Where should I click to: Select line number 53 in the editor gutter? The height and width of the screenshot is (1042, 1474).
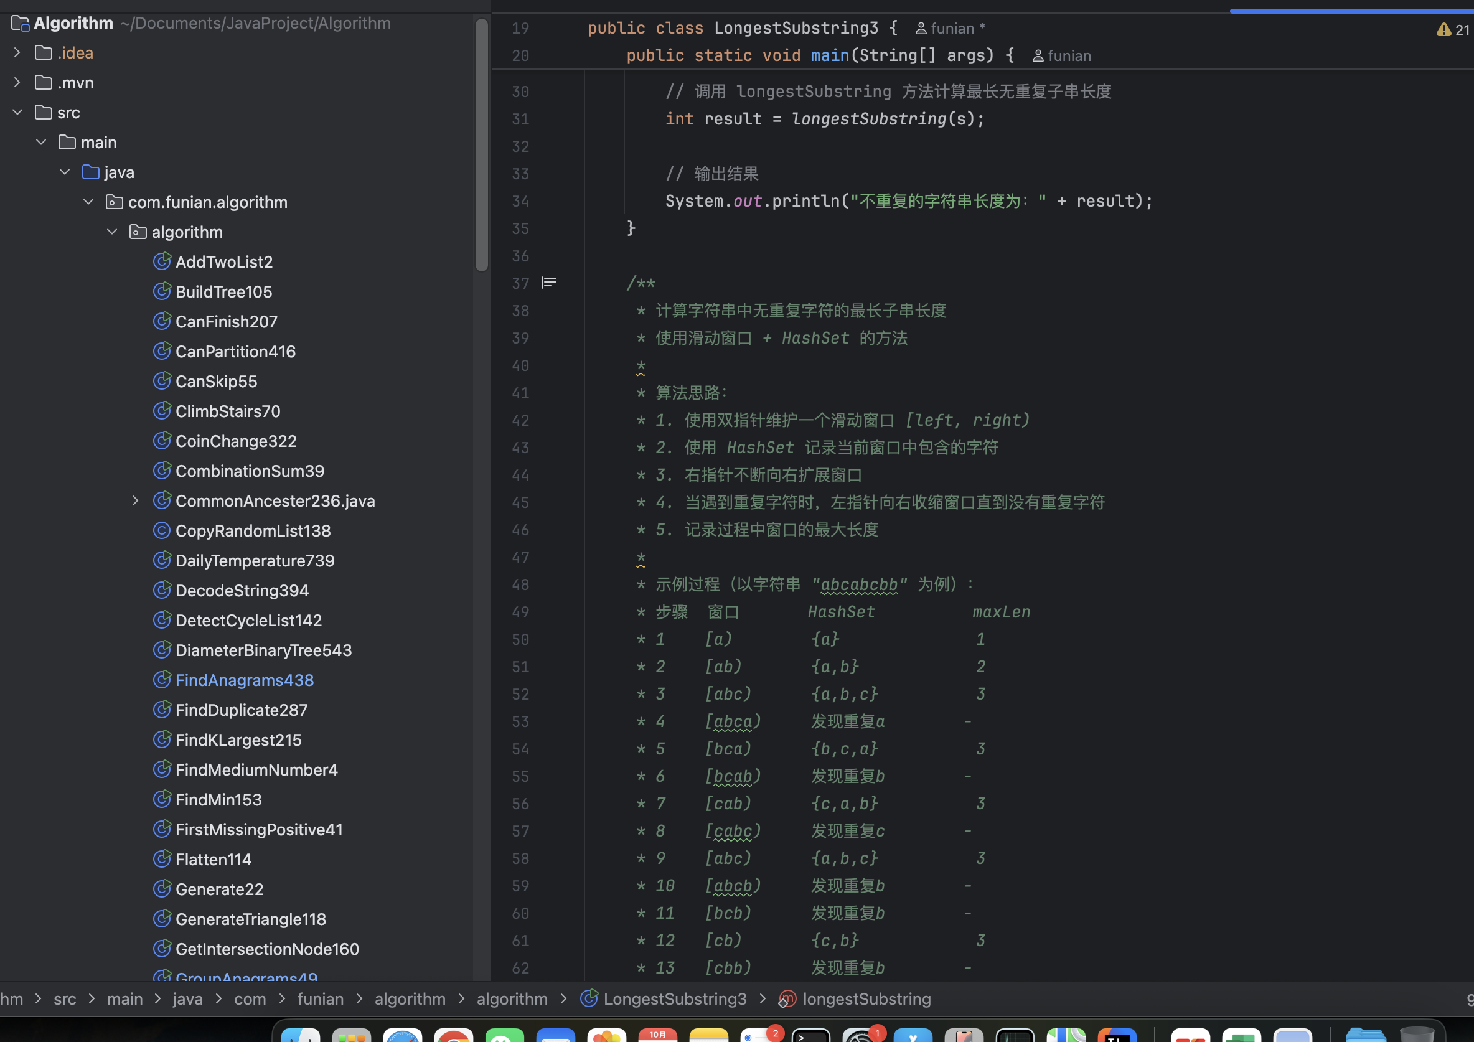pos(520,721)
